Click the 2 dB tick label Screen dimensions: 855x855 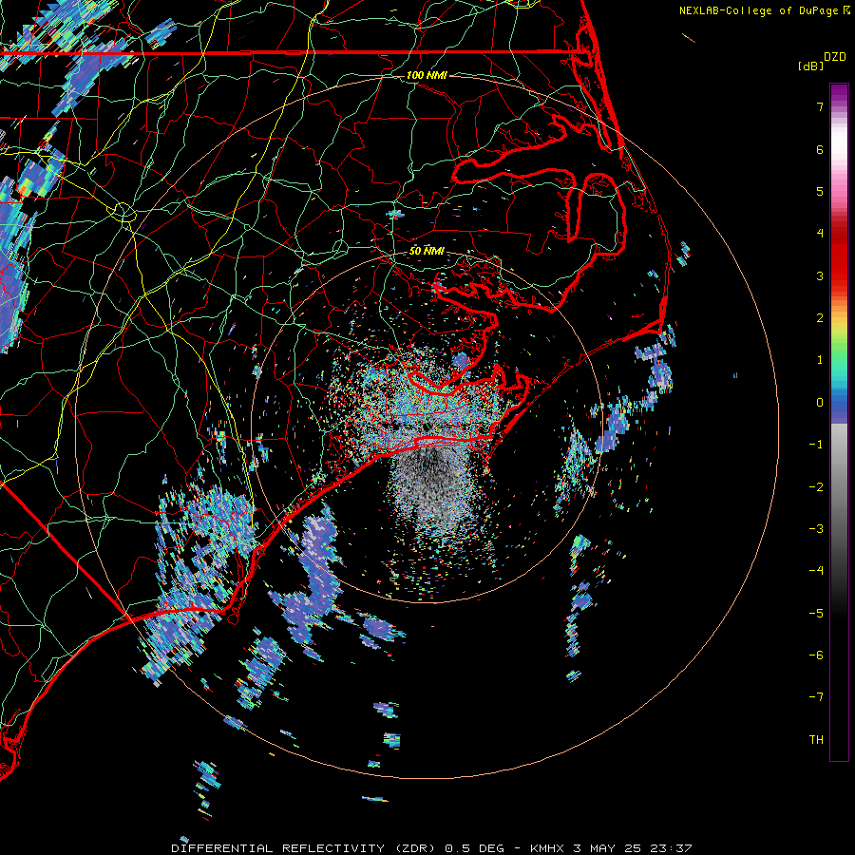[820, 318]
